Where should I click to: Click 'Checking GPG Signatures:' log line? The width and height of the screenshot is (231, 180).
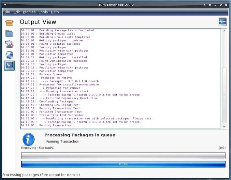[x=50, y=105]
